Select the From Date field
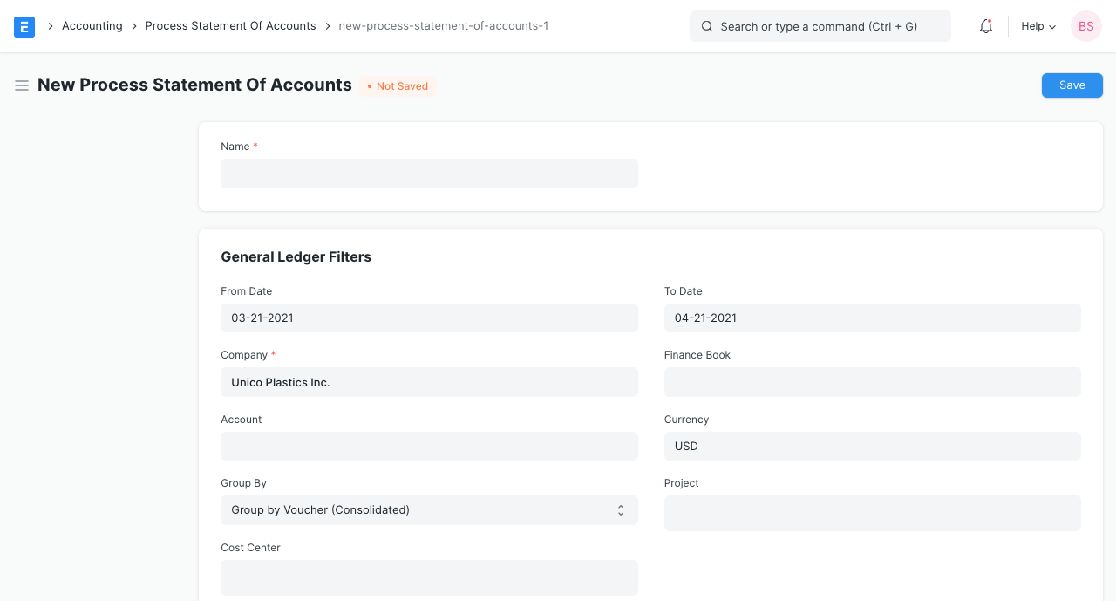Image resolution: width=1116 pixels, height=601 pixels. 429,318
